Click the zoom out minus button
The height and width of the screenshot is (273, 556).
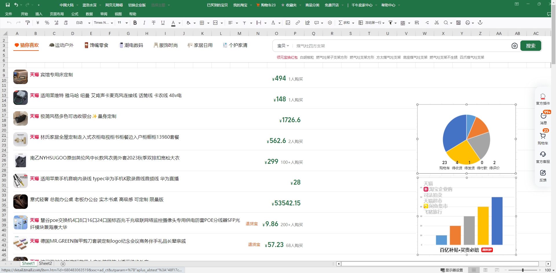click(506, 270)
